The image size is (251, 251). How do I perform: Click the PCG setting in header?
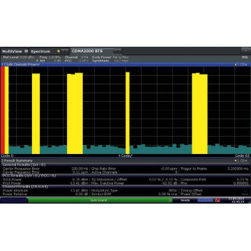tap(76, 61)
